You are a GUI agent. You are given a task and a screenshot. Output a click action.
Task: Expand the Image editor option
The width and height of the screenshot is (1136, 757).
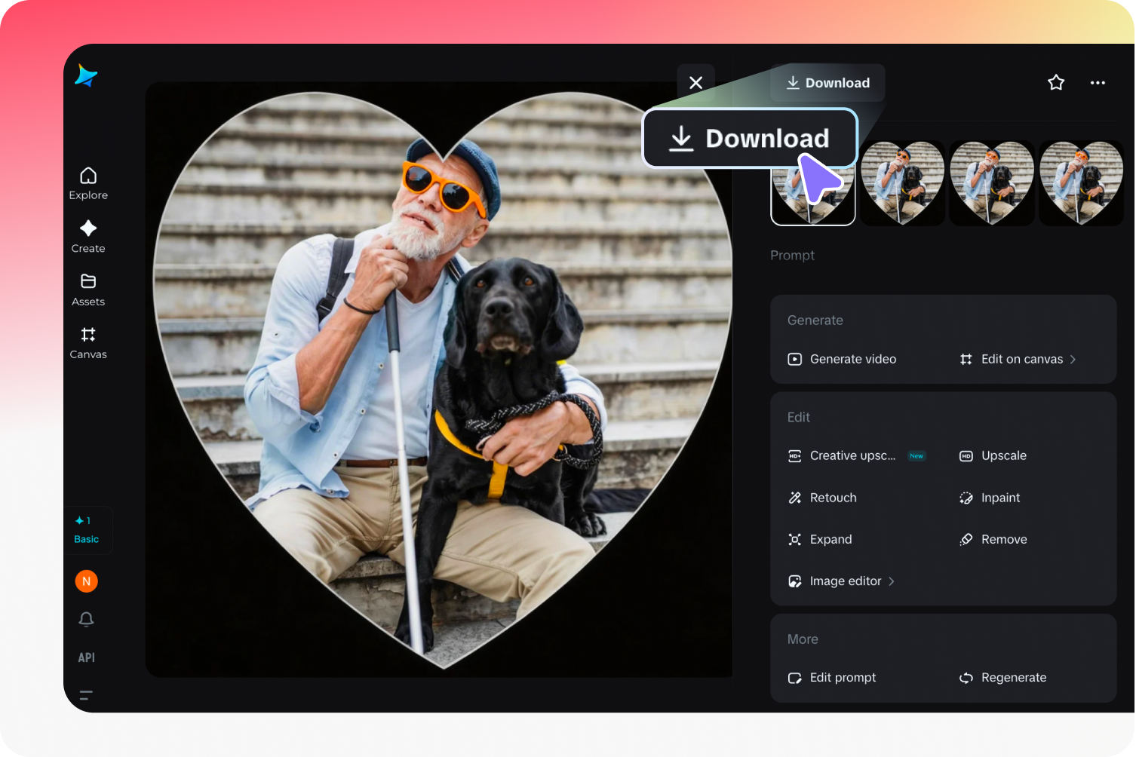click(x=841, y=581)
